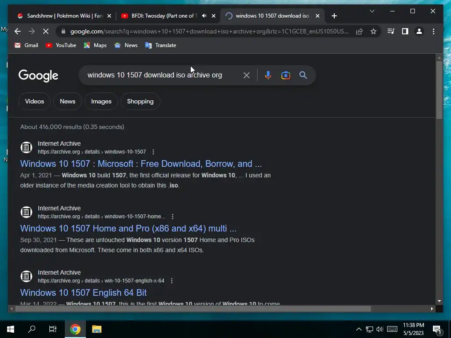
Task: Open Task View on the taskbar
Action: [53, 329]
